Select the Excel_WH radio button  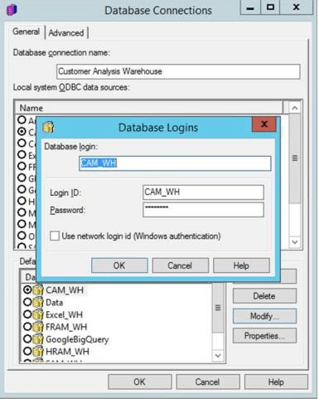click(x=27, y=314)
